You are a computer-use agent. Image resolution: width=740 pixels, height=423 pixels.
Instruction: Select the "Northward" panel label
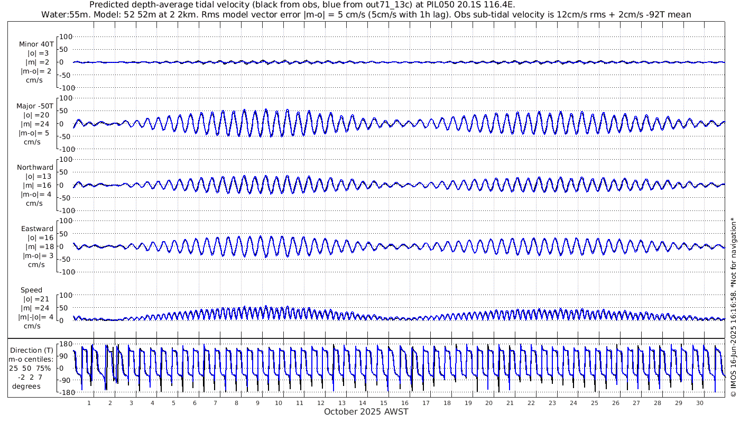click(x=35, y=167)
